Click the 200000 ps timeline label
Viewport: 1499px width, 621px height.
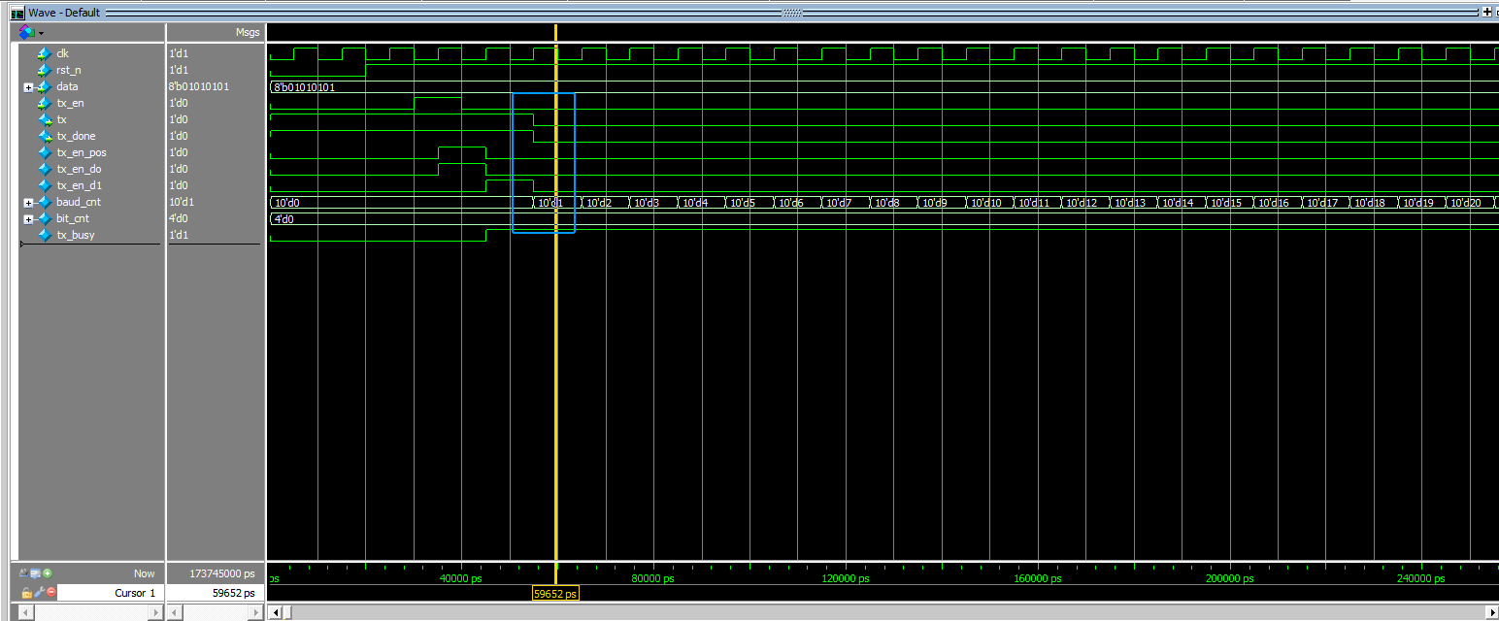click(1229, 578)
